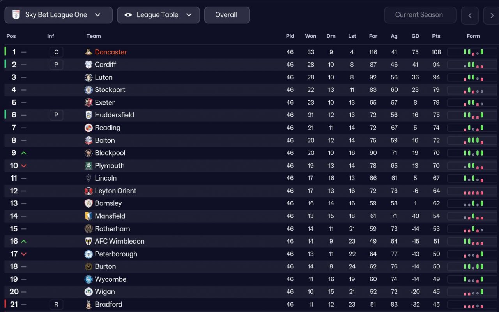
Task: Click the Current Season button
Action: (x=419, y=15)
